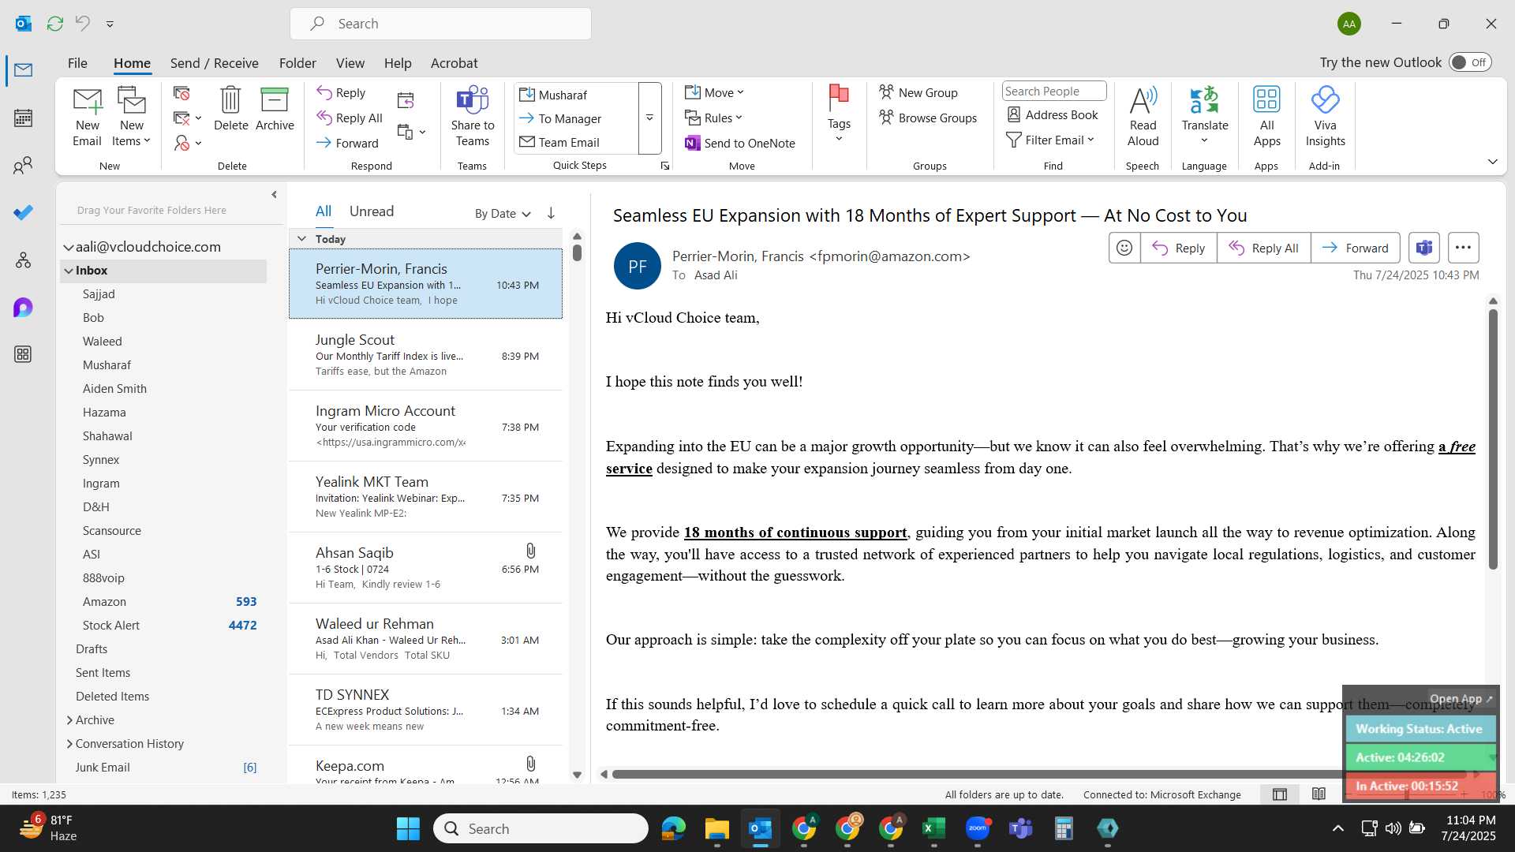Viewport: 1515px width, 852px height.
Task: Expand the Conversation History folder
Action: point(69,744)
